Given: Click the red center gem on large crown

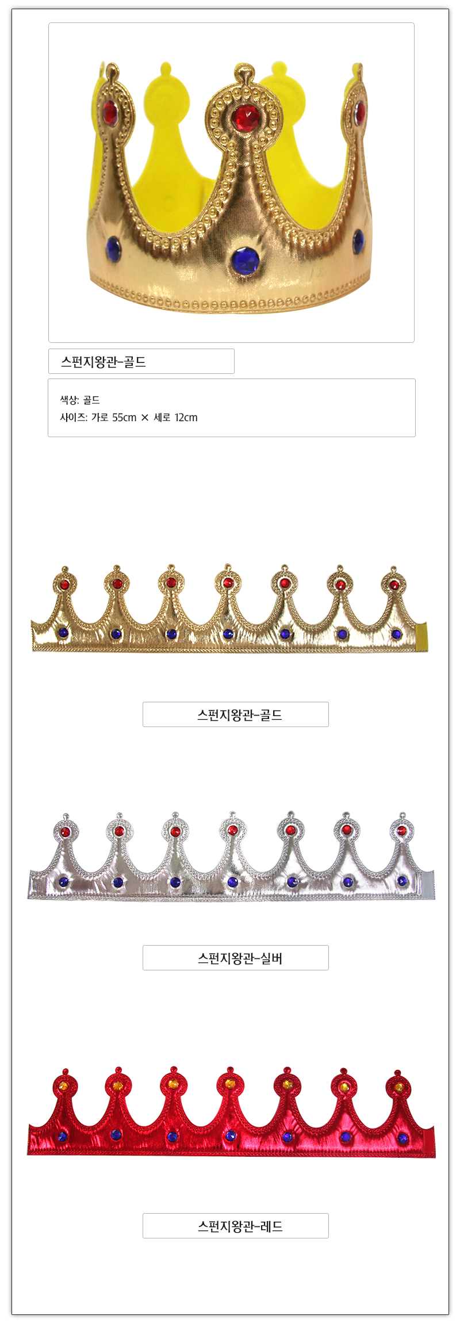Looking at the screenshot, I should point(246,117).
